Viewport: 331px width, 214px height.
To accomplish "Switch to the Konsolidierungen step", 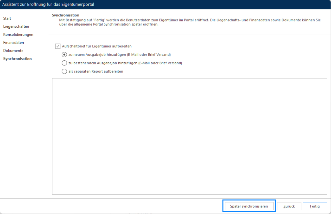I will tap(18, 34).
